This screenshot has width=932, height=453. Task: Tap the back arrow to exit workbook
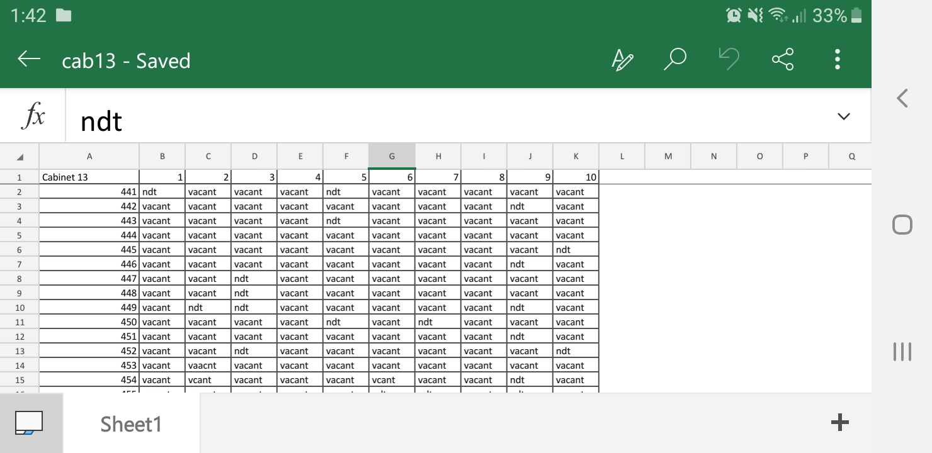click(x=29, y=60)
